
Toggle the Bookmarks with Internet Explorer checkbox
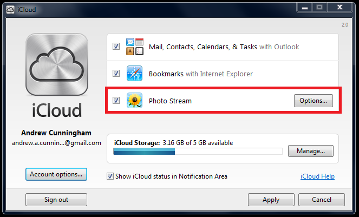point(116,74)
